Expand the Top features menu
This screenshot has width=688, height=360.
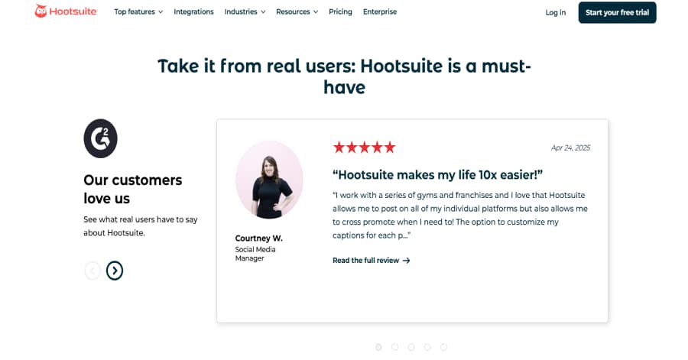tap(138, 11)
